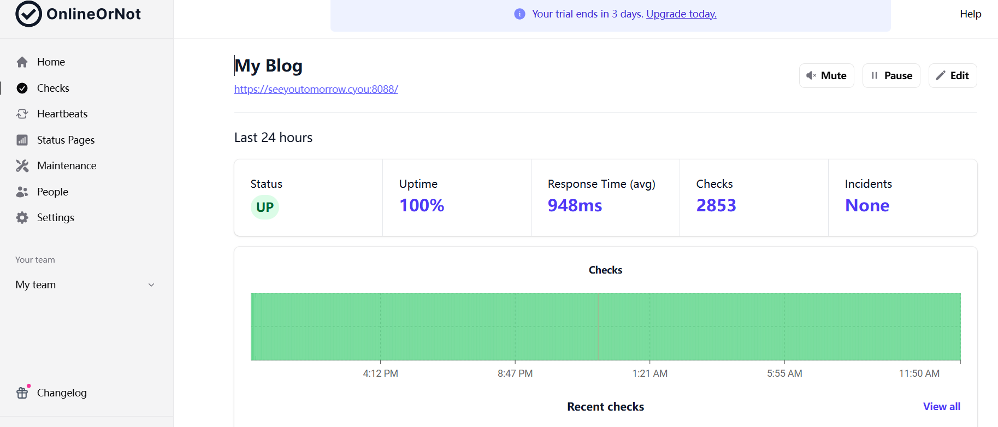Screen dimensions: 998x427
Task: Open the seeyoutomorrow.cyou blog URL
Action: tap(316, 90)
